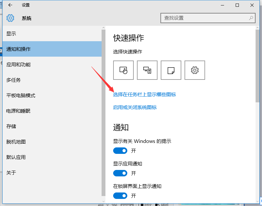Close the Settings window
This screenshot has height=206, width=262.
pyautogui.click(x=252, y=5)
